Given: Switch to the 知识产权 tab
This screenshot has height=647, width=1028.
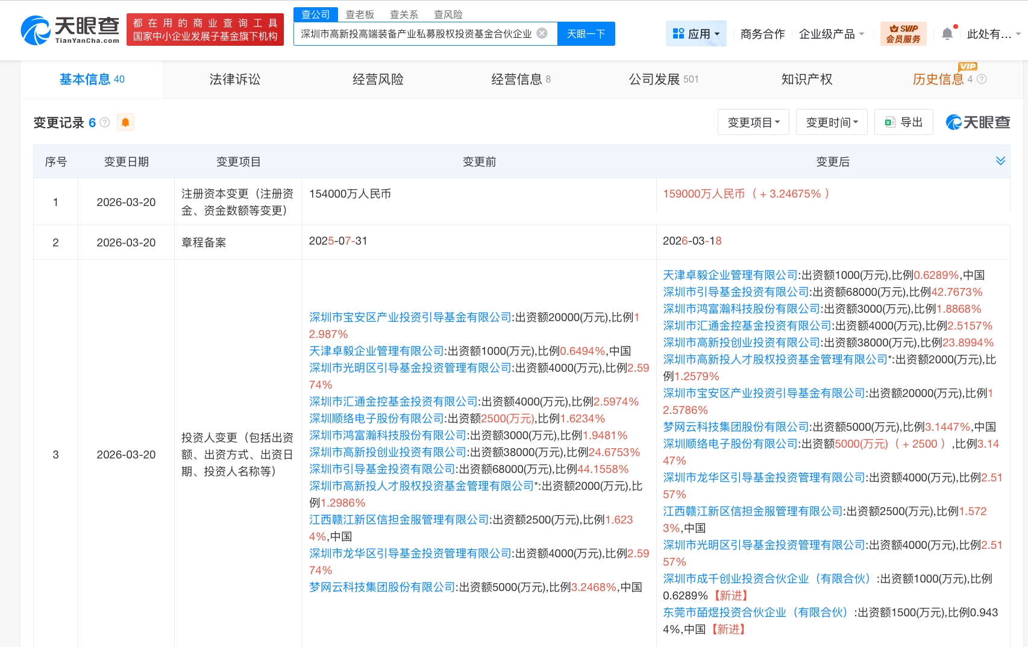Looking at the screenshot, I should (806, 79).
